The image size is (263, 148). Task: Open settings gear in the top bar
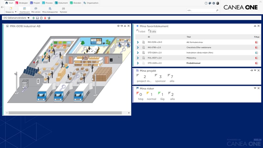pos(214,3)
